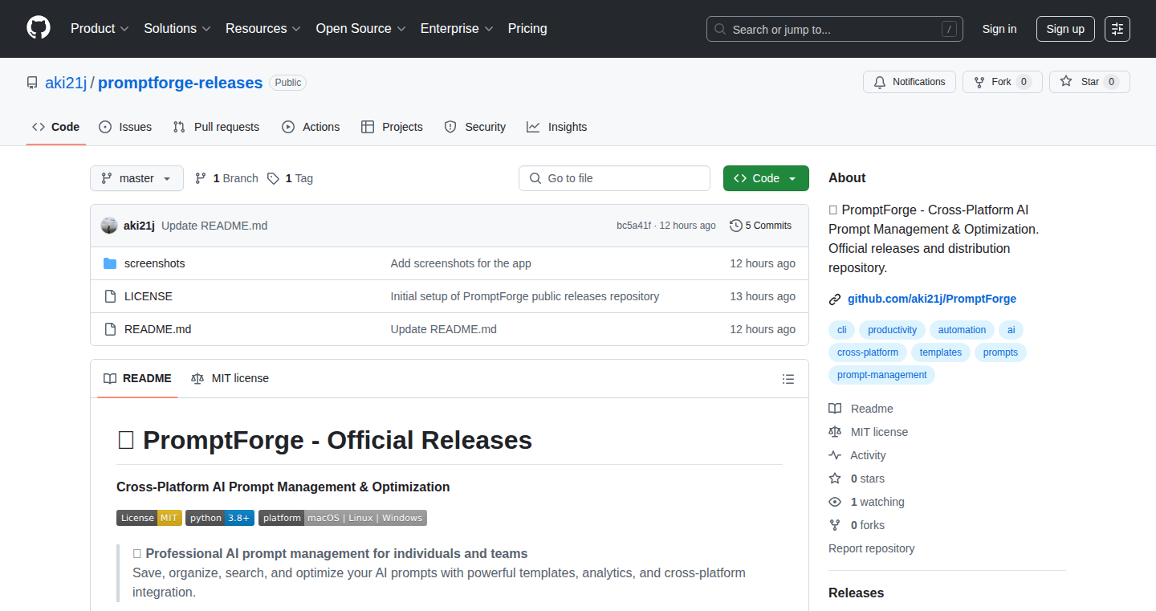The image size is (1156, 611).
Task: Click the productivity topic tag
Action: coord(892,330)
